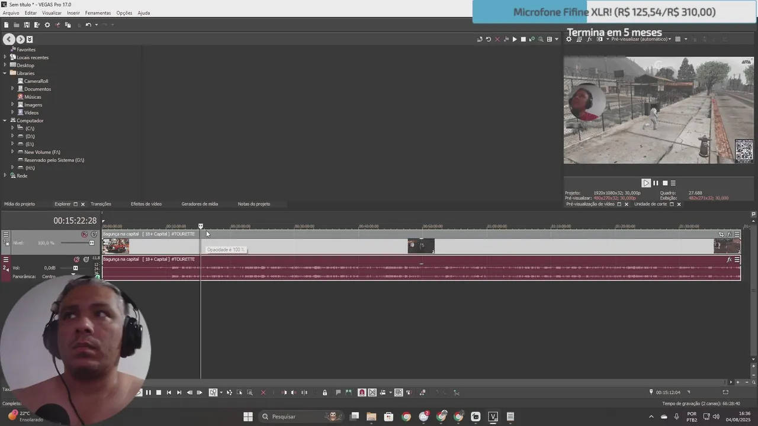The height and width of the screenshot is (426, 758).
Task: Expand the (C:\) drive node
Action: click(x=12, y=128)
